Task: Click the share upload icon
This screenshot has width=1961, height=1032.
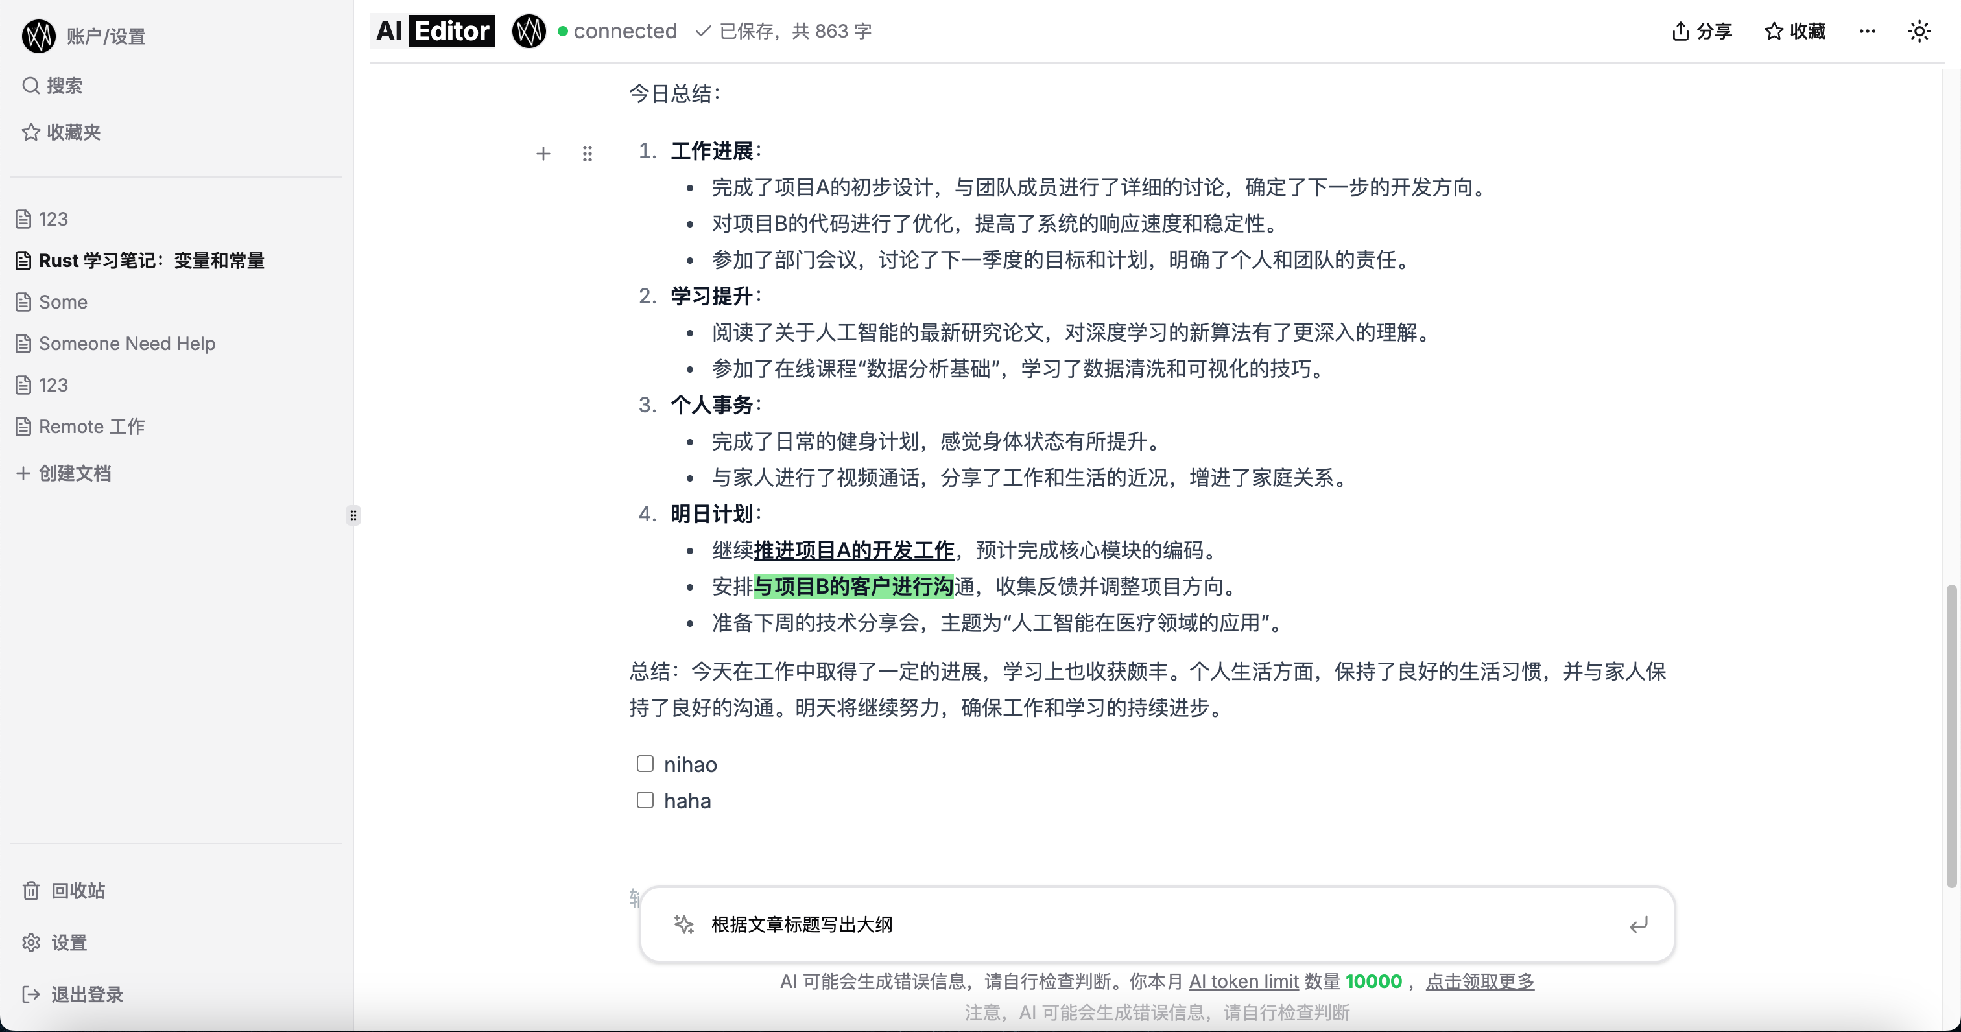Action: pos(1680,31)
